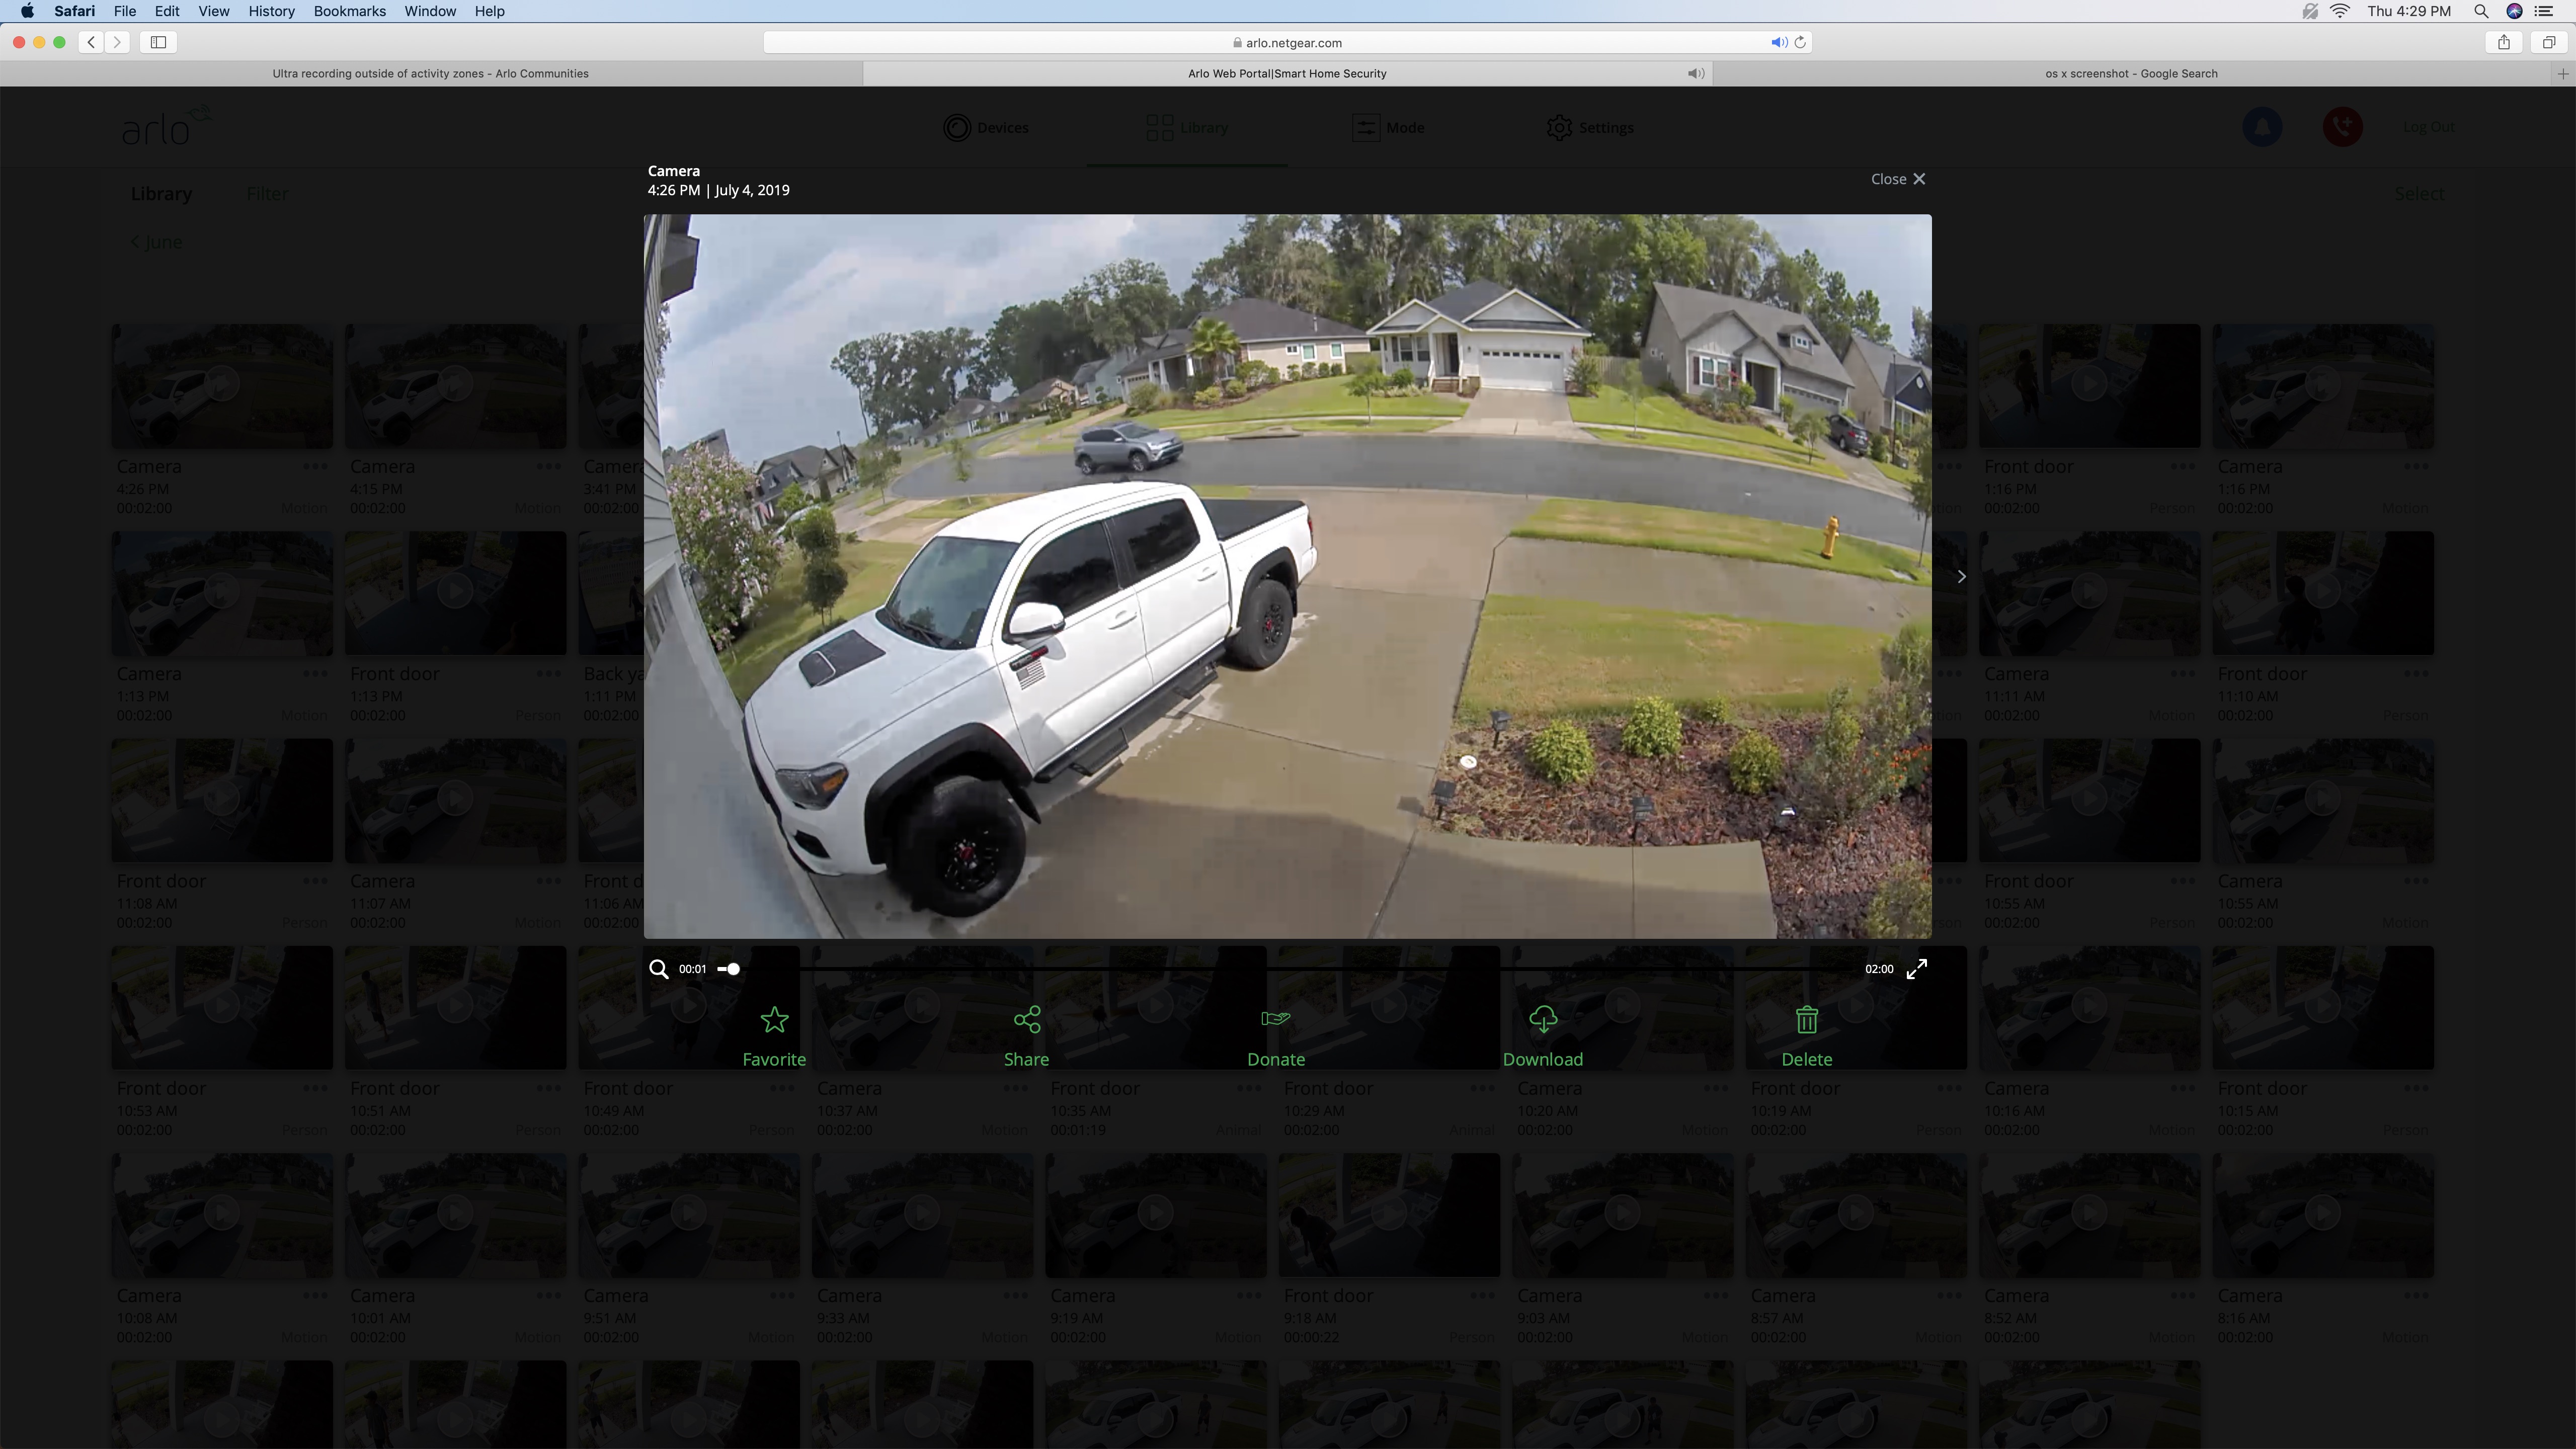The width and height of the screenshot is (2576, 1449).
Task: Open options for Front door 11:08 AM clip
Action: pyautogui.click(x=315, y=881)
